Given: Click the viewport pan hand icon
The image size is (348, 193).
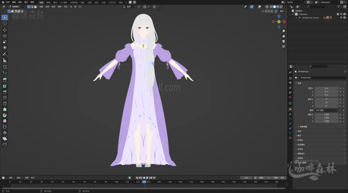Looking at the screenshot, I should pos(283,36).
